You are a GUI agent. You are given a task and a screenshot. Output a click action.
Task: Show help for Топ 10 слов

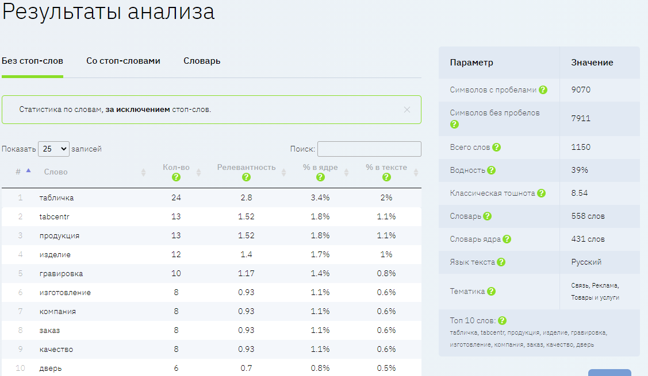coord(502,321)
